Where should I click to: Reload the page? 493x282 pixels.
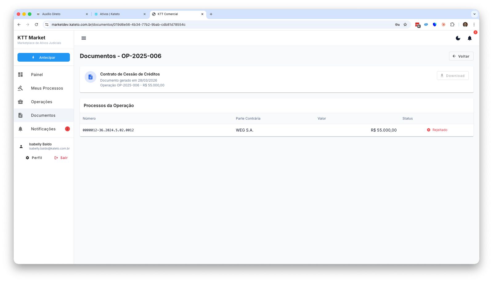[36, 25]
